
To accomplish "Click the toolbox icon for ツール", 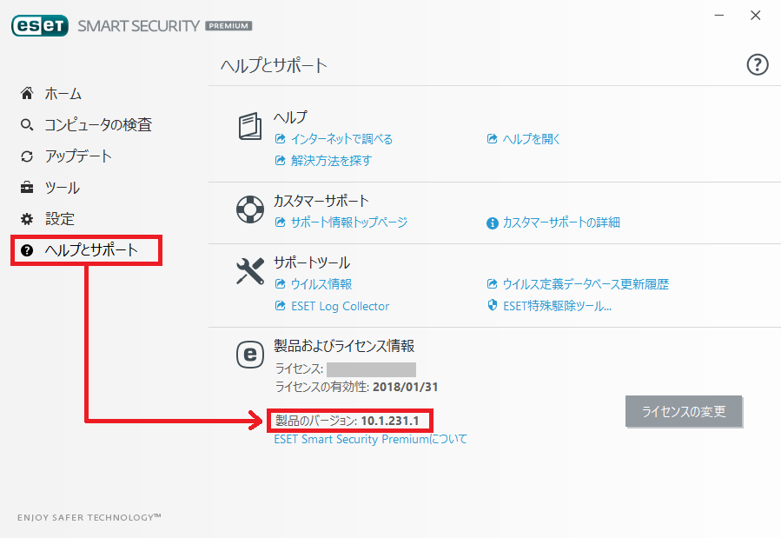I will coord(27,188).
